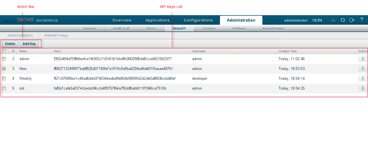
Task: Uncheck the checkbox for the New key
Action: (4, 69)
